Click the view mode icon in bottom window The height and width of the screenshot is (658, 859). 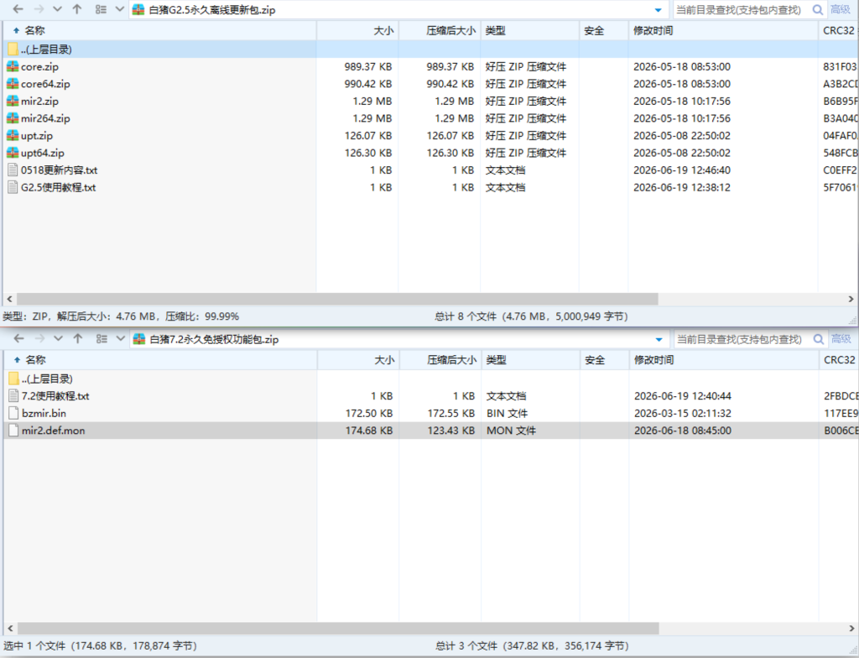(102, 339)
